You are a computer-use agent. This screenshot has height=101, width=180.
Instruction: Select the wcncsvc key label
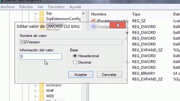[54, 85]
